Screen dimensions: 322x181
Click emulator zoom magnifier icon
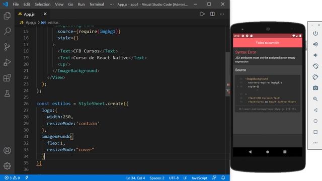[x=315, y=99]
